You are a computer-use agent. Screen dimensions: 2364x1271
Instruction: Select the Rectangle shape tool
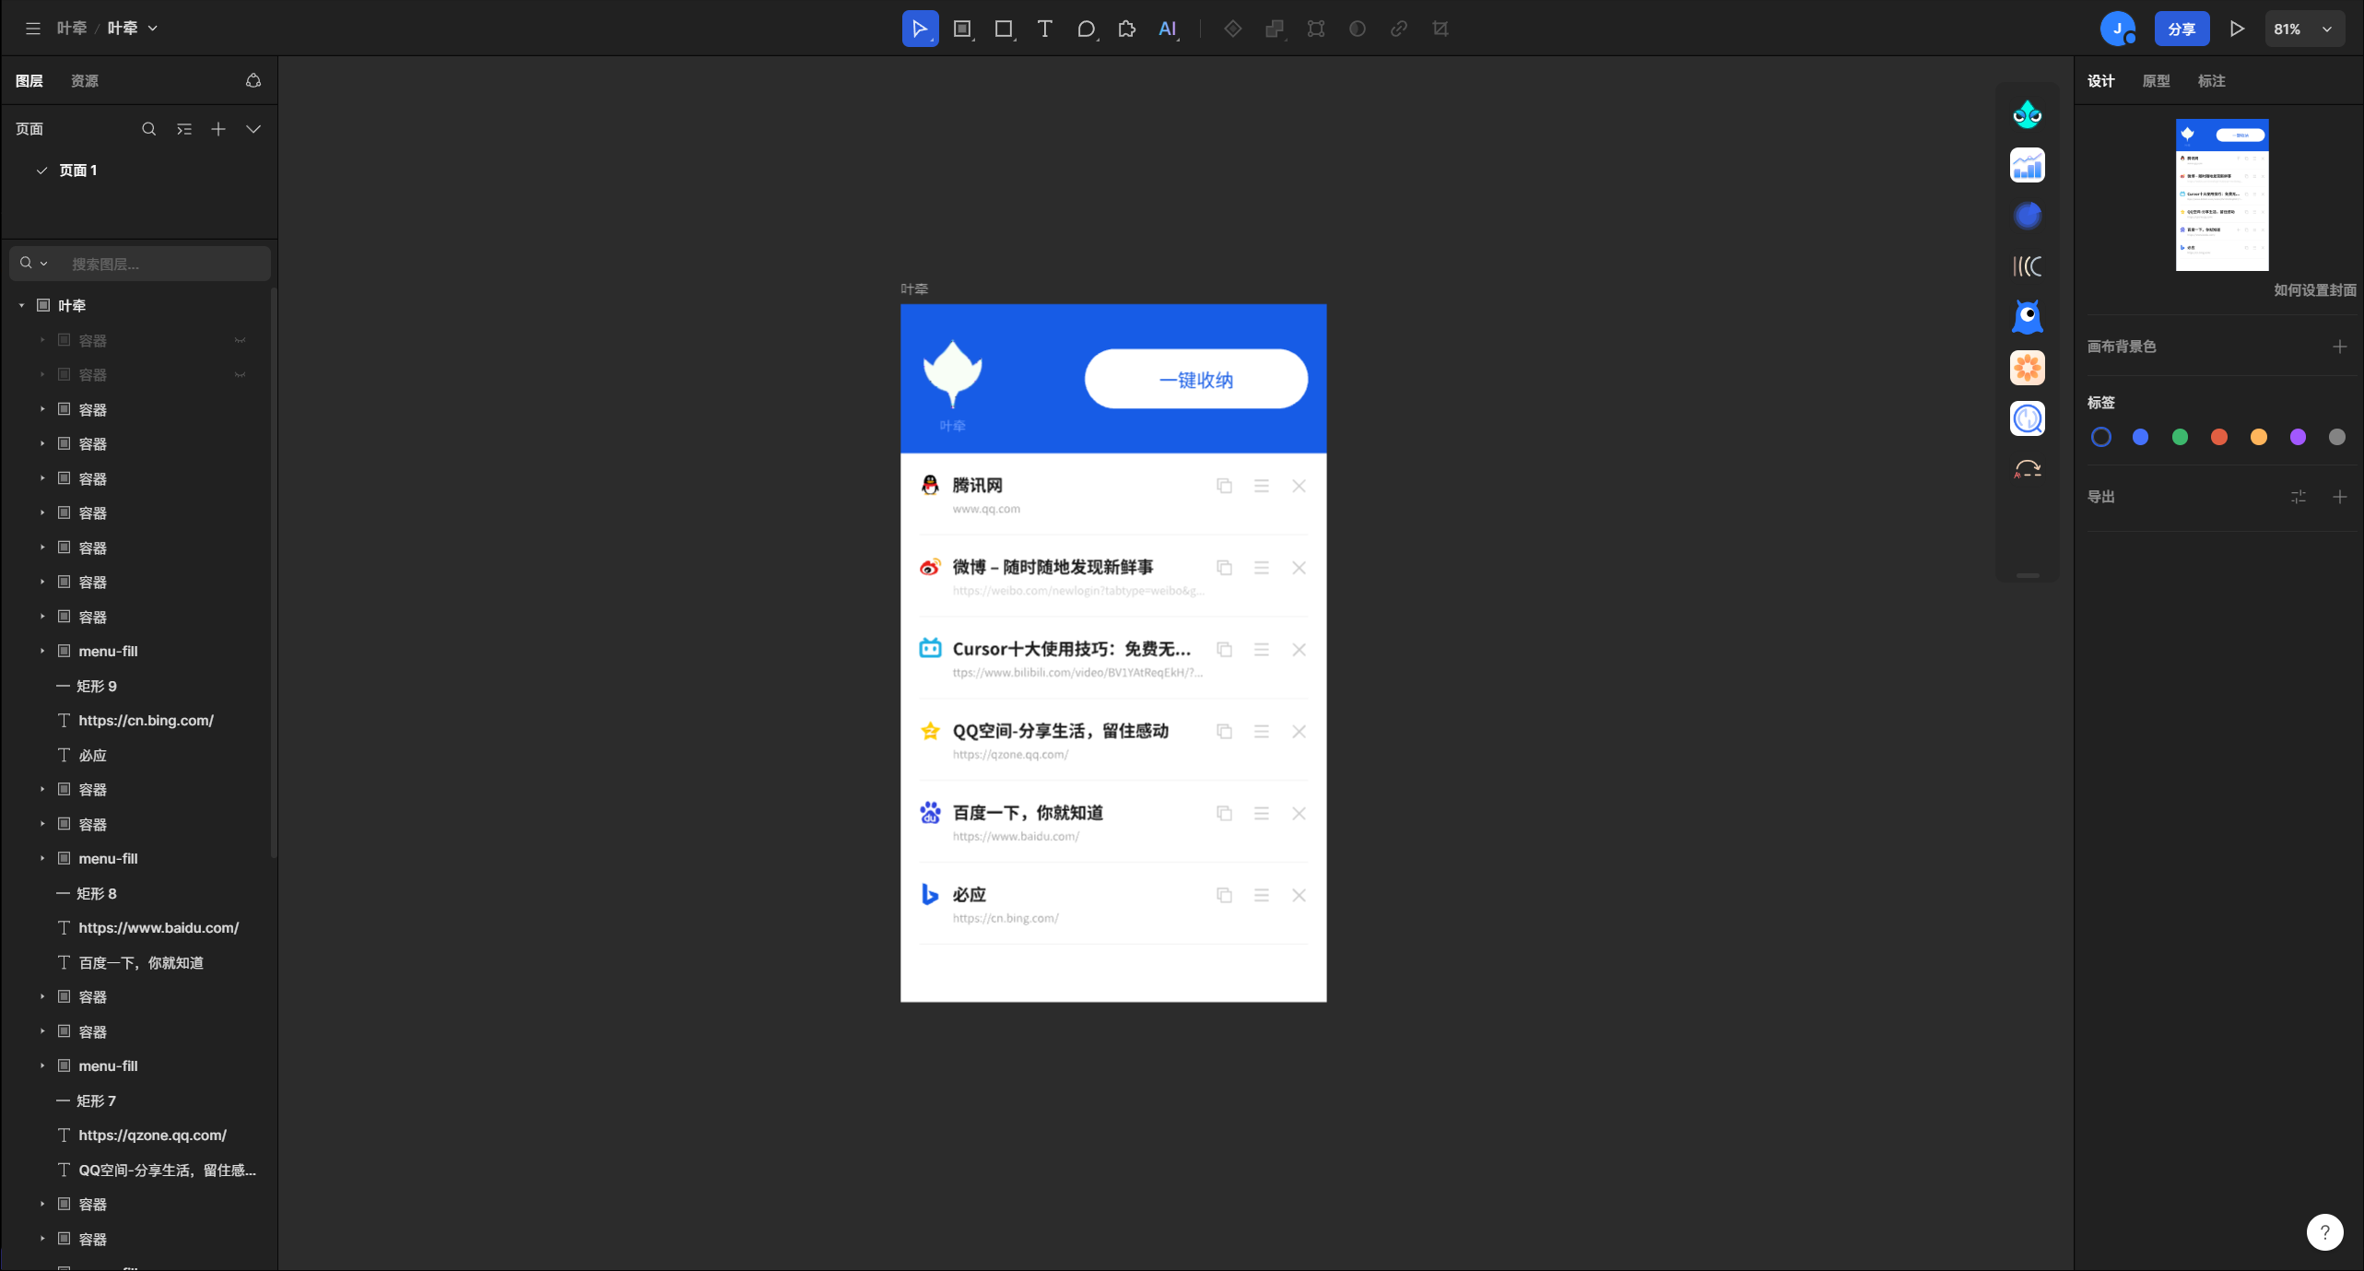[1003, 29]
